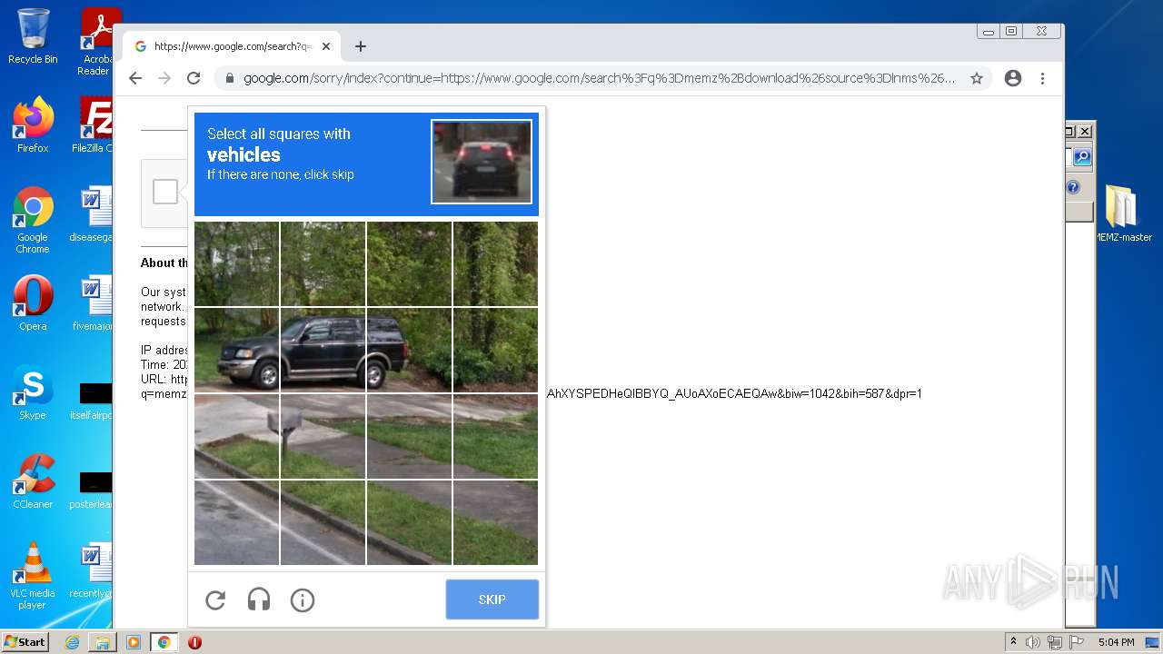
Task: Open the MEMZ-master folder on desktop
Action: pos(1121,214)
